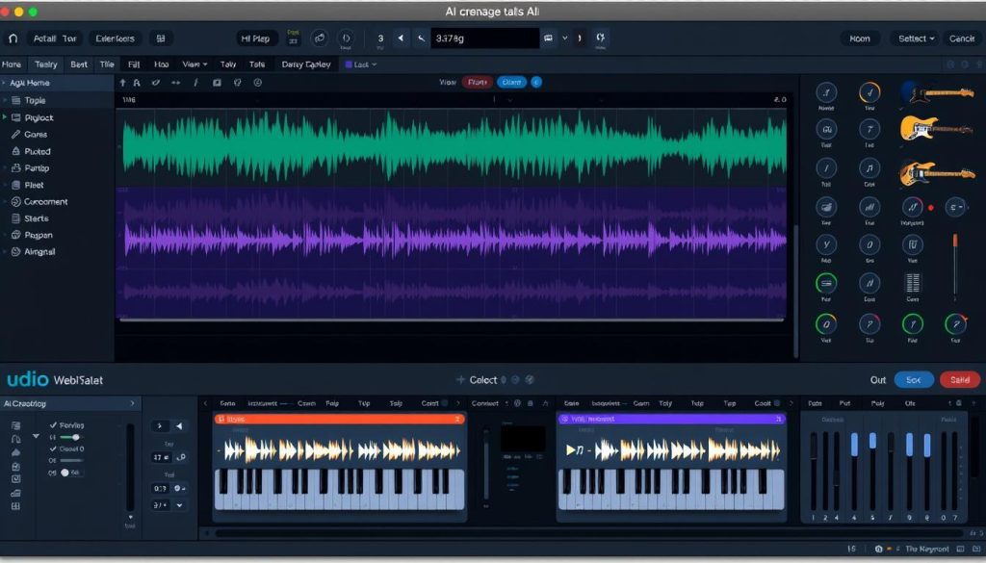Select the slash line tool above waveform
Viewport: 986px width, 563px height.
(195, 83)
